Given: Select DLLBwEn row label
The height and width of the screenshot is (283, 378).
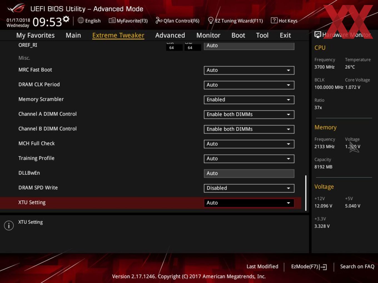Looking at the screenshot, I should pyautogui.click(x=29, y=173).
